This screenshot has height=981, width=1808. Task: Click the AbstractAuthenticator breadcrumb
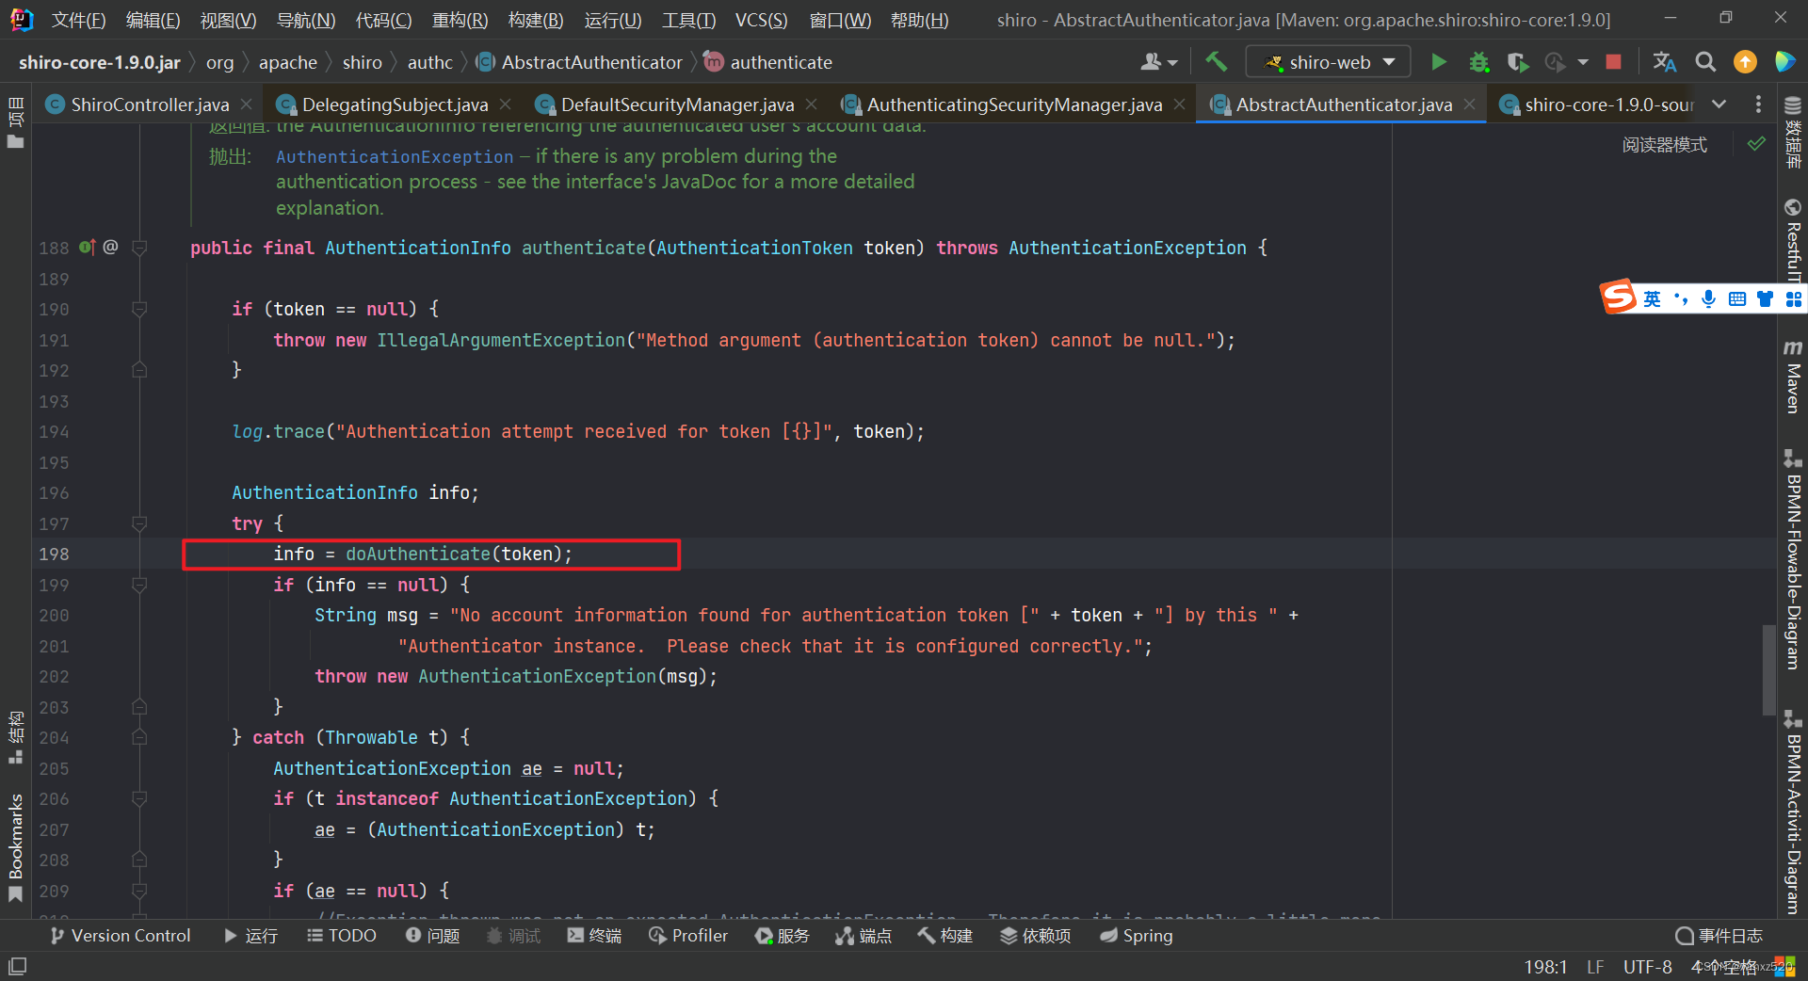[x=591, y=62]
